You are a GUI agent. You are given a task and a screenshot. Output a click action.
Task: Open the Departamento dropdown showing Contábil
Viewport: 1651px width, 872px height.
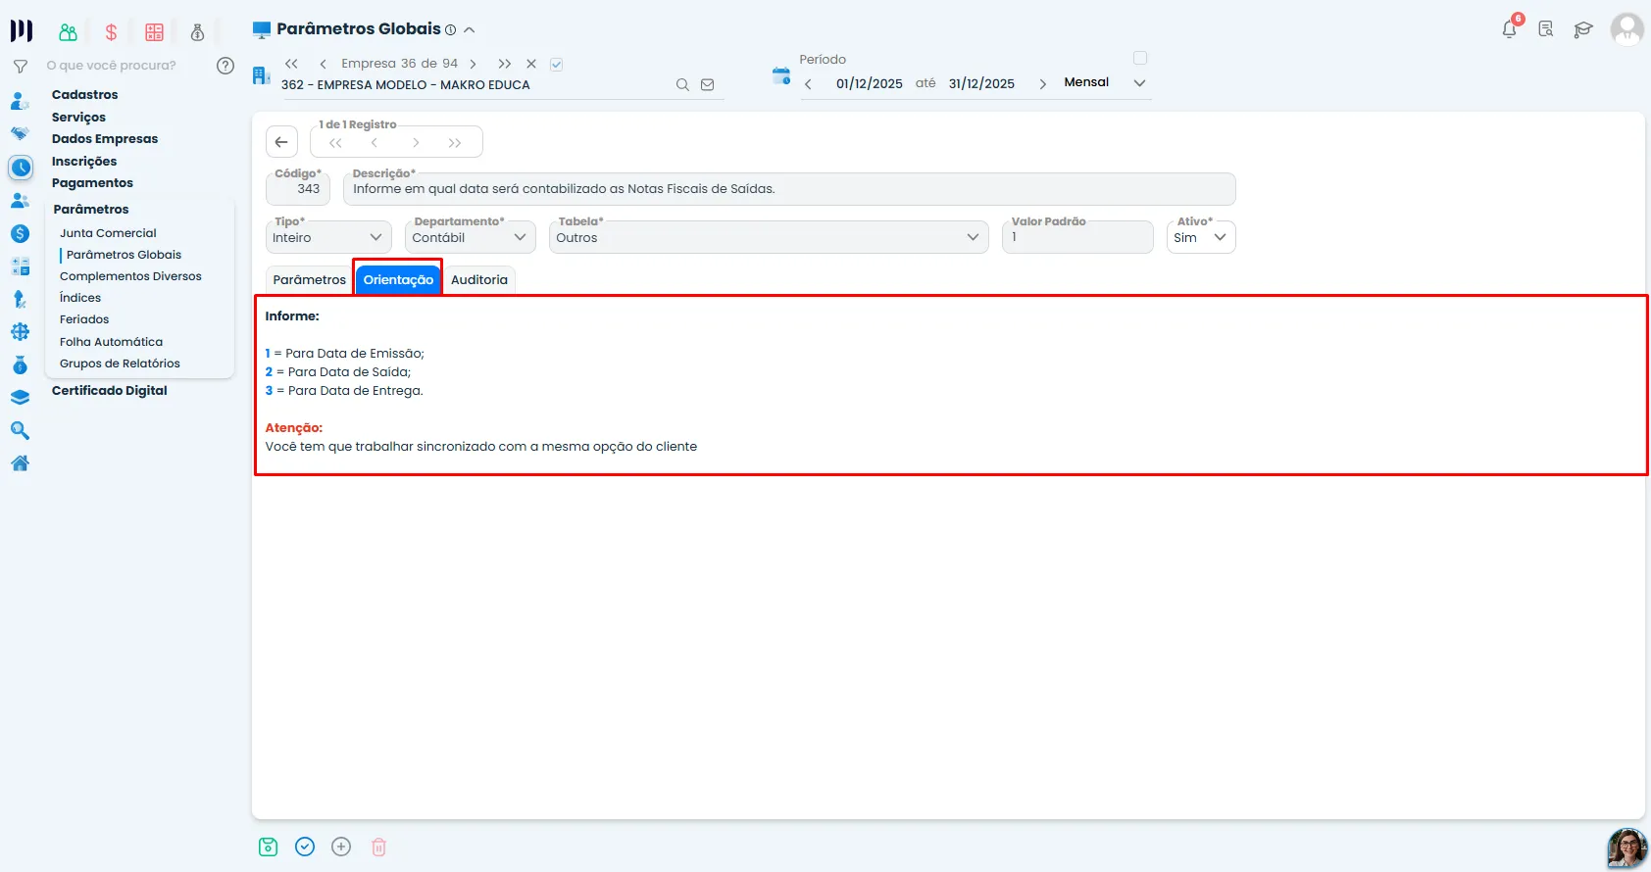pyautogui.click(x=471, y=237)
